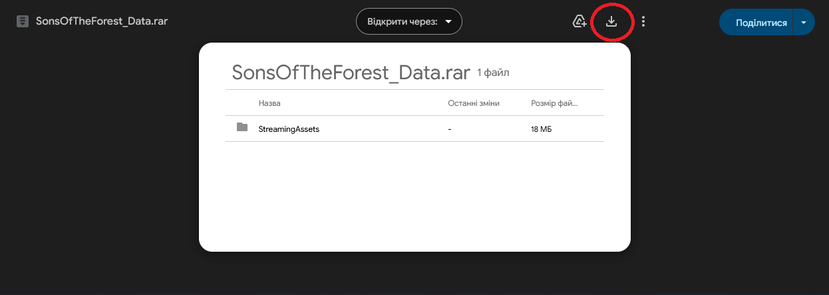Click the StreamingAssets folder icon

tap(242, 127)
